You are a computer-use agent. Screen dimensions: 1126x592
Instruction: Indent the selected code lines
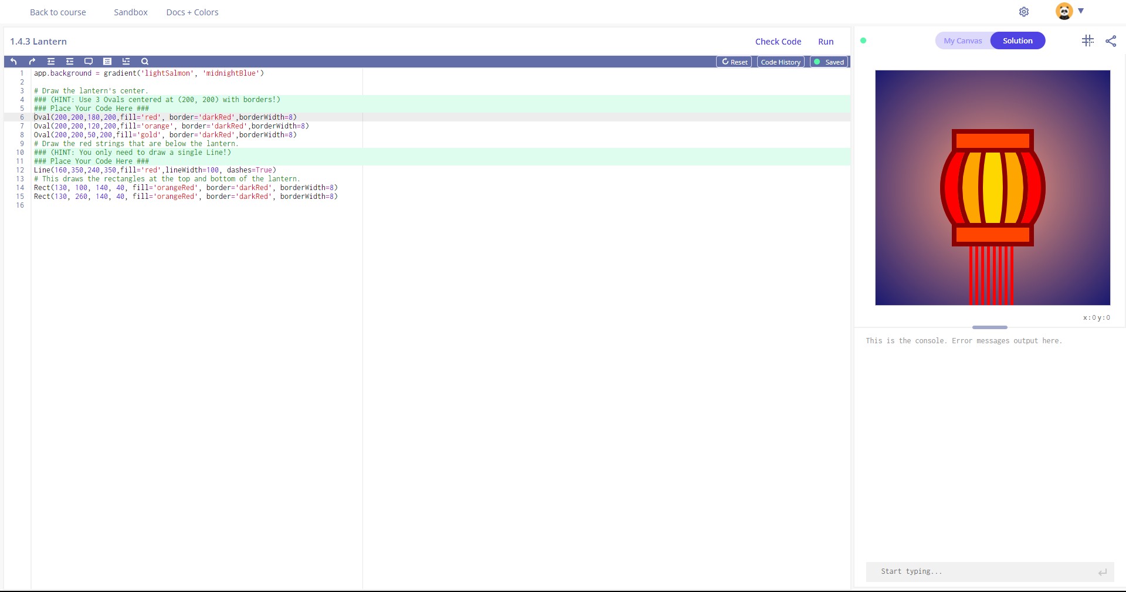[51, 62]
